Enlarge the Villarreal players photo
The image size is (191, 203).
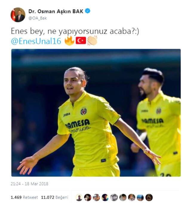[x=96, y=113]
